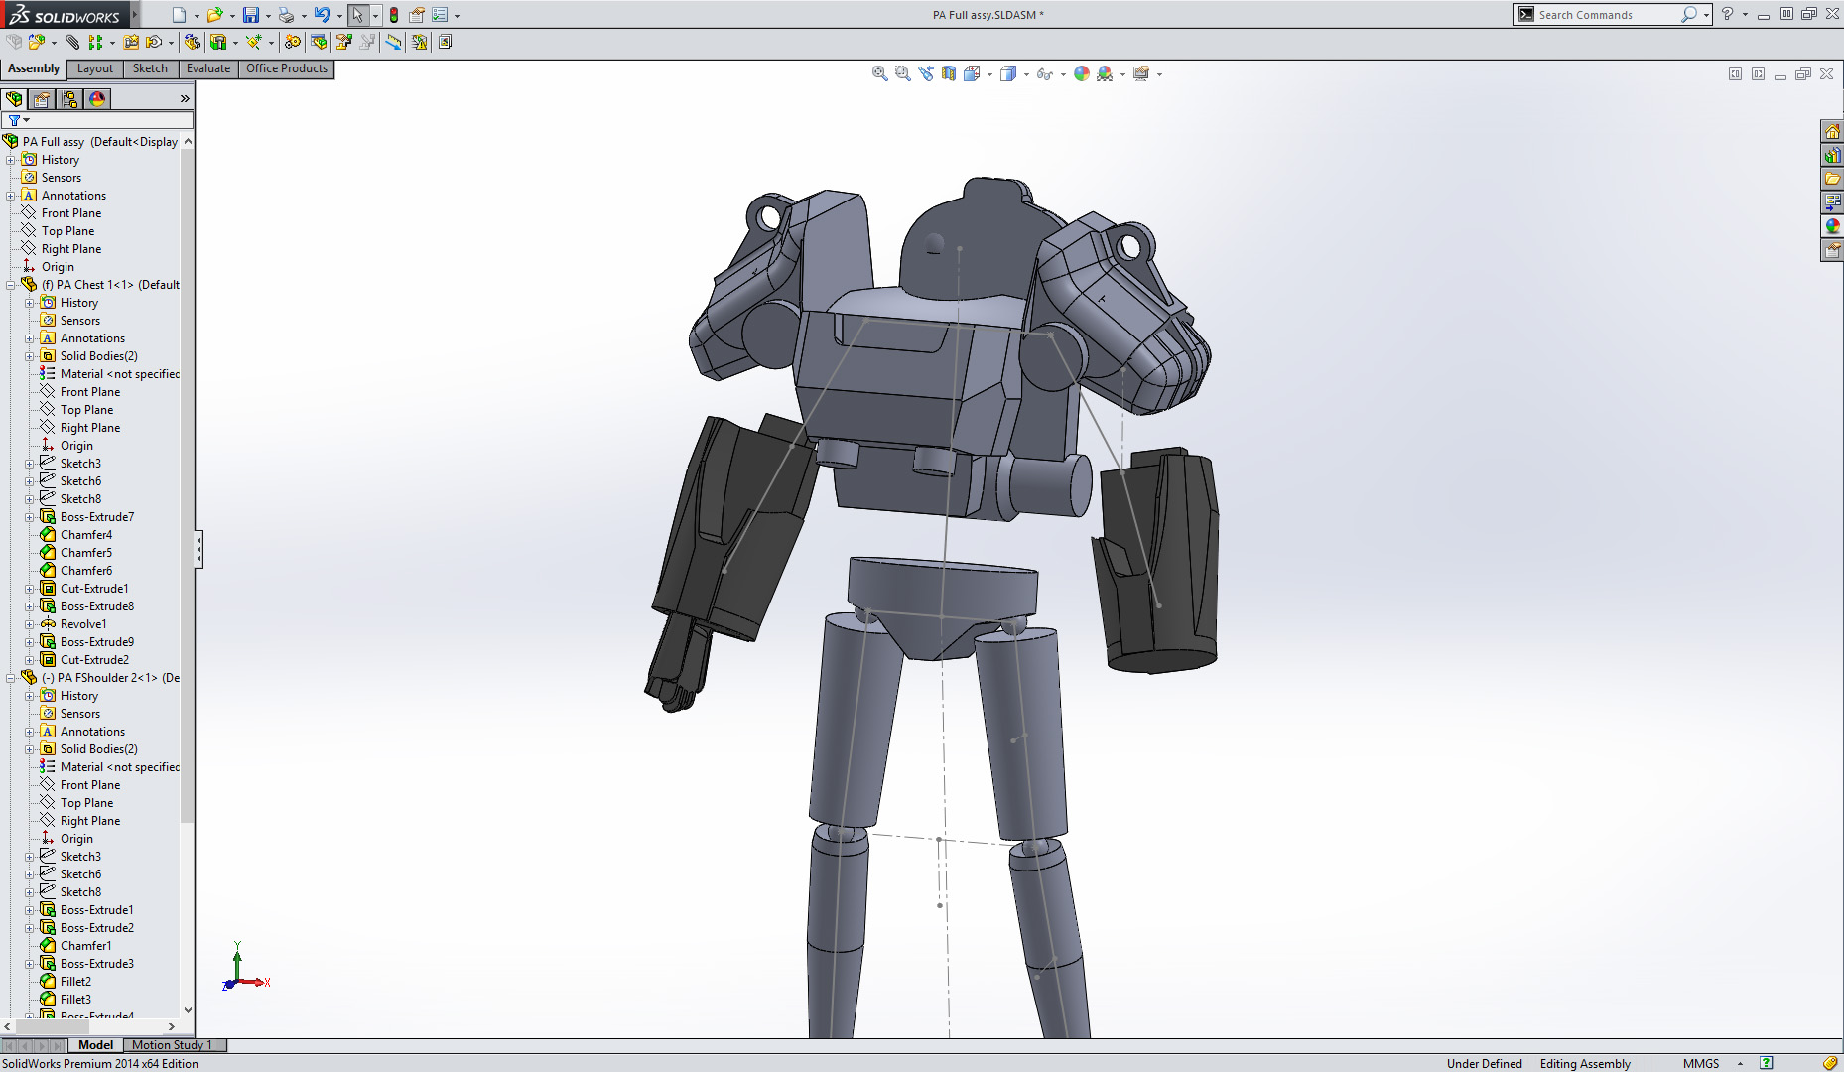The width and height of the screenshot is (1844, 1072).
Task: Expand Revolve1 feature
Action: click(30, 624)
